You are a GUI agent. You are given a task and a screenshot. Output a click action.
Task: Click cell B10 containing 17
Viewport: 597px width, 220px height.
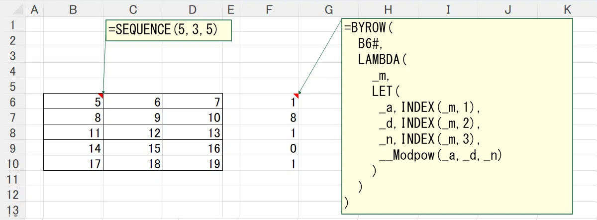tap(73, 164)
